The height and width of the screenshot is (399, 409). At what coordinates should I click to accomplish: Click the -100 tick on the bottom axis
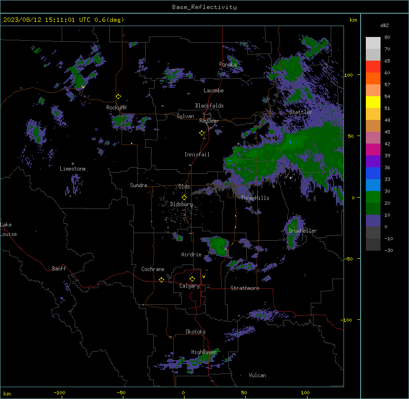click(x=59, y=392)
